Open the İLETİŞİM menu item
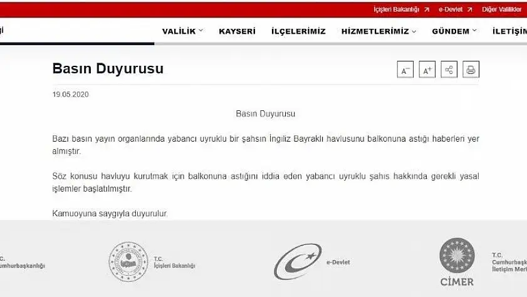Screen dimensions: 527x297 (509, 31)
